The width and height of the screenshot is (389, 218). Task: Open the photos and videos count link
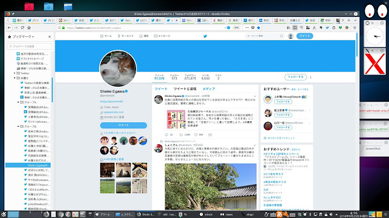114,159
